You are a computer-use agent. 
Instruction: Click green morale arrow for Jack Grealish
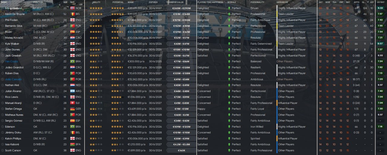click(229, 56)
